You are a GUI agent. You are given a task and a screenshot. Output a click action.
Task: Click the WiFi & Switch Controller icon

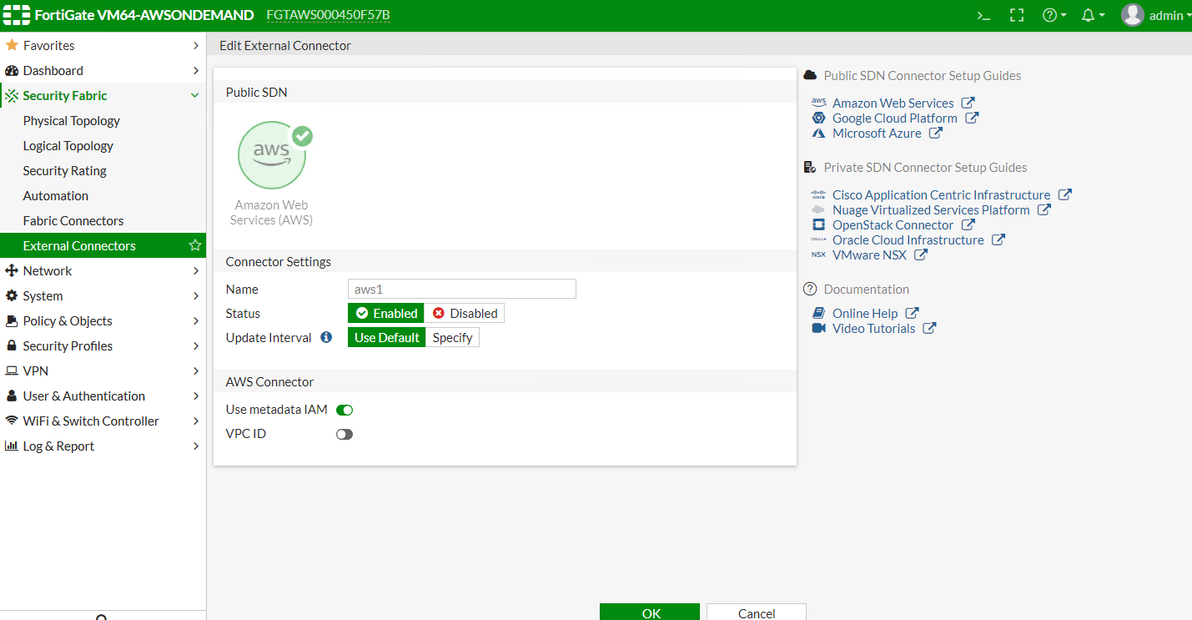point(12,421)
